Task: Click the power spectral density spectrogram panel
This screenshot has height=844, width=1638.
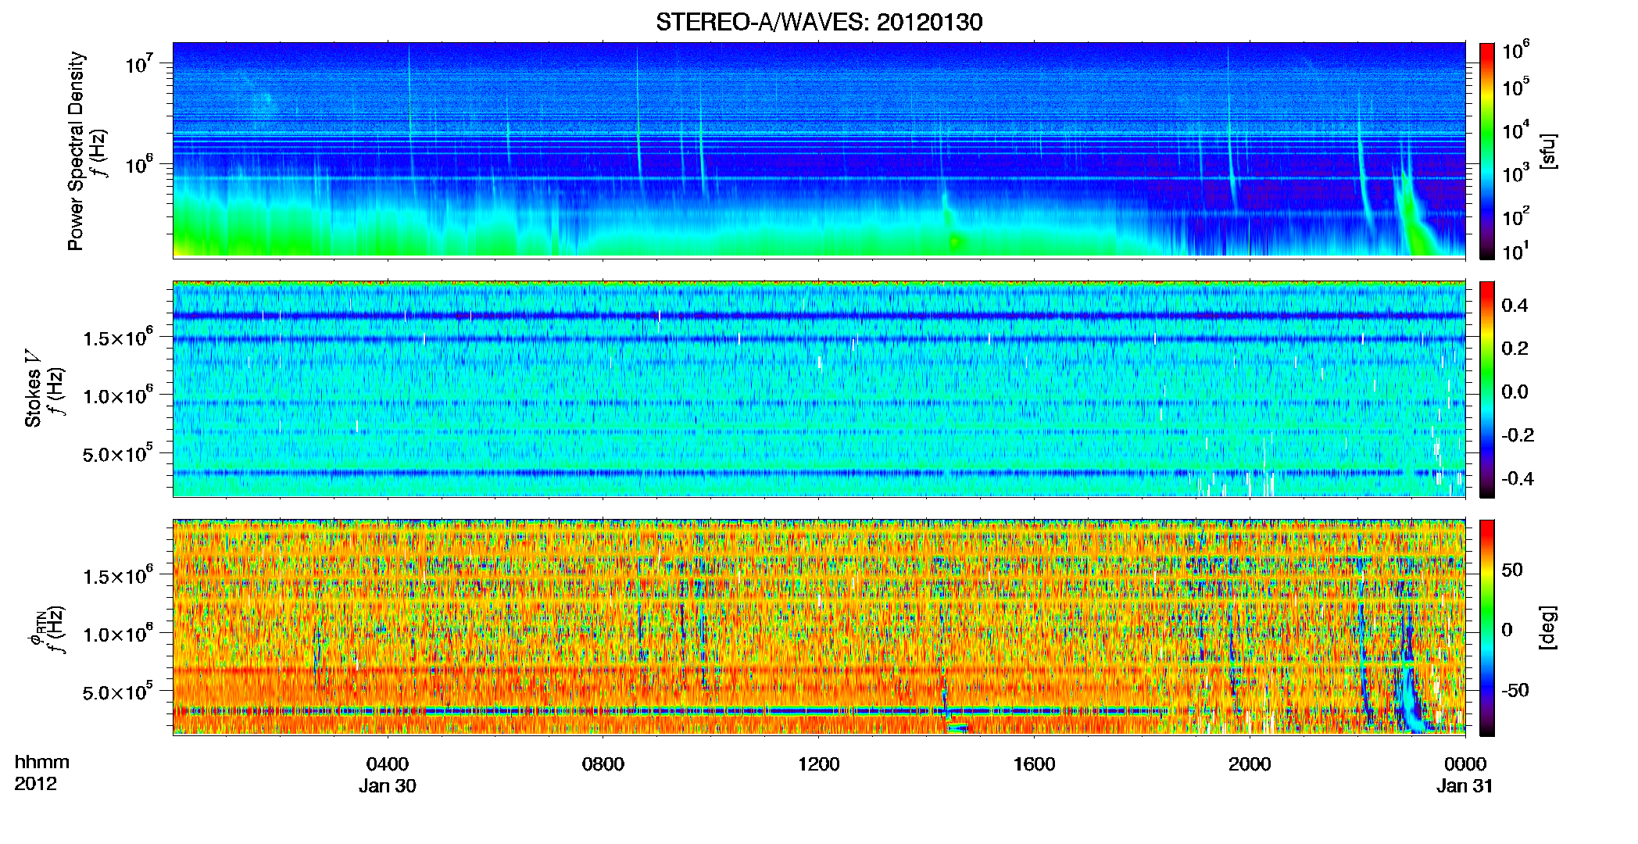Action: (x=819, y=150)
